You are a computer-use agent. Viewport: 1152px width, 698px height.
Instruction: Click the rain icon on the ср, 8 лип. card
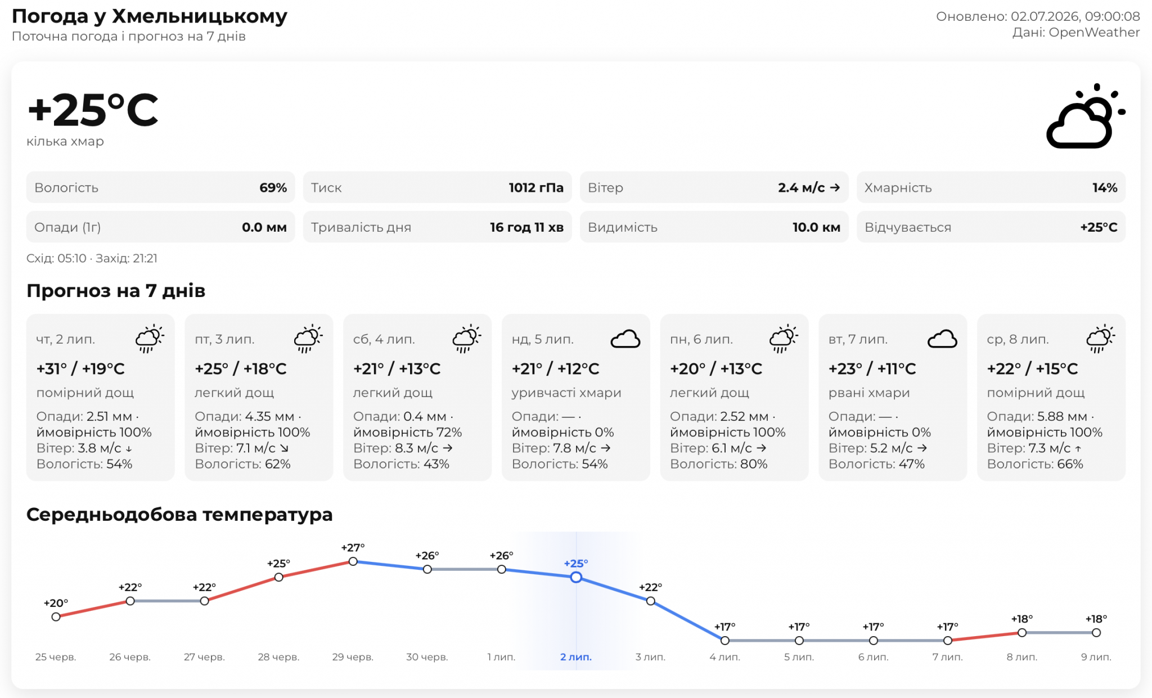point(1101,339)
